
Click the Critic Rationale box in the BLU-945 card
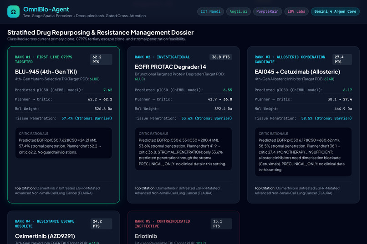pyautogui.click(x=63, y=143)
